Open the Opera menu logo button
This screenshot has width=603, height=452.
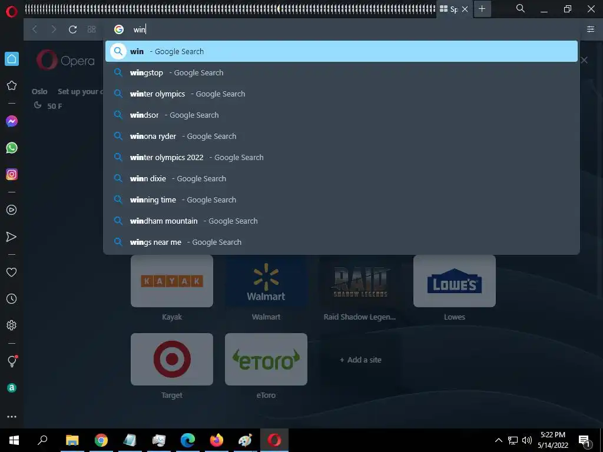[x=12, y=12]
